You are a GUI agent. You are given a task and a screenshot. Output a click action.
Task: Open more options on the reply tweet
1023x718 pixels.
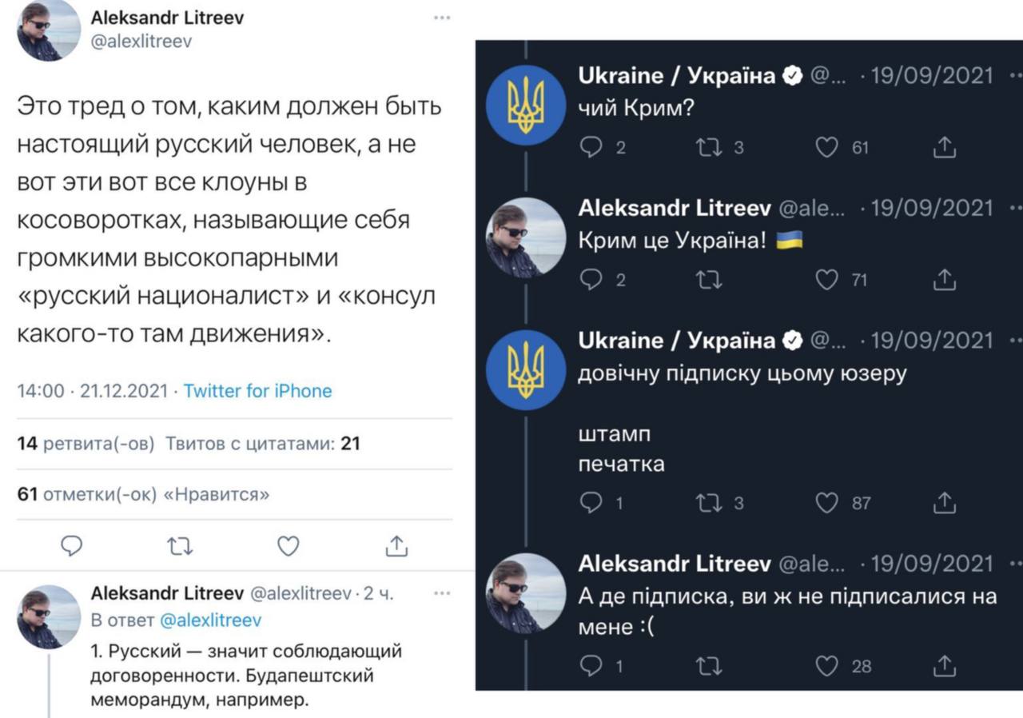pyautogui.click(x=441, y=594)
